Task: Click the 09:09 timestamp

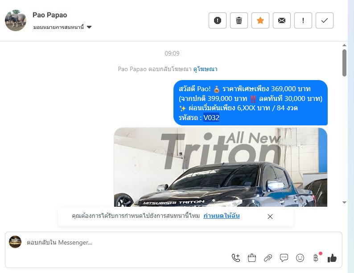Action: [x=172, y=53]
